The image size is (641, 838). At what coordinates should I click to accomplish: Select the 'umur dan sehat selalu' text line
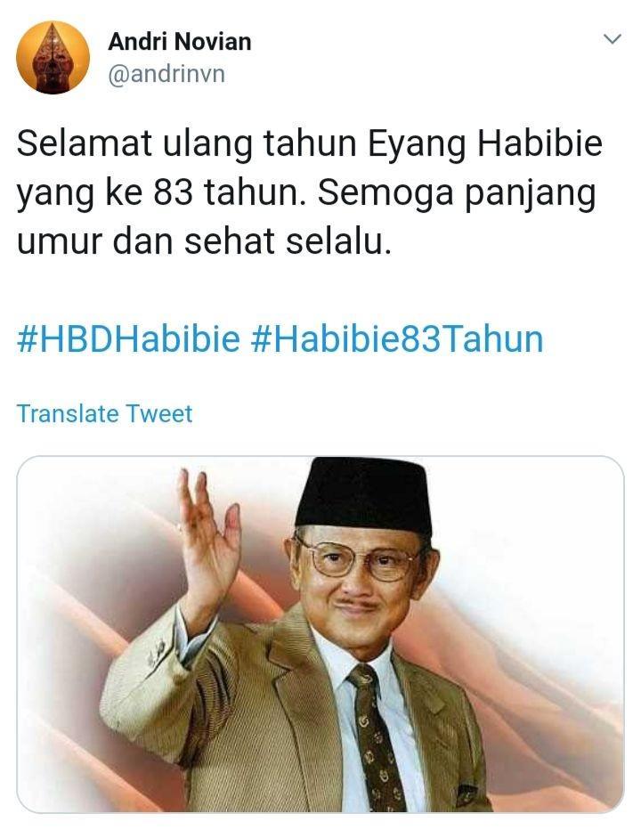[x=205, y=240]
